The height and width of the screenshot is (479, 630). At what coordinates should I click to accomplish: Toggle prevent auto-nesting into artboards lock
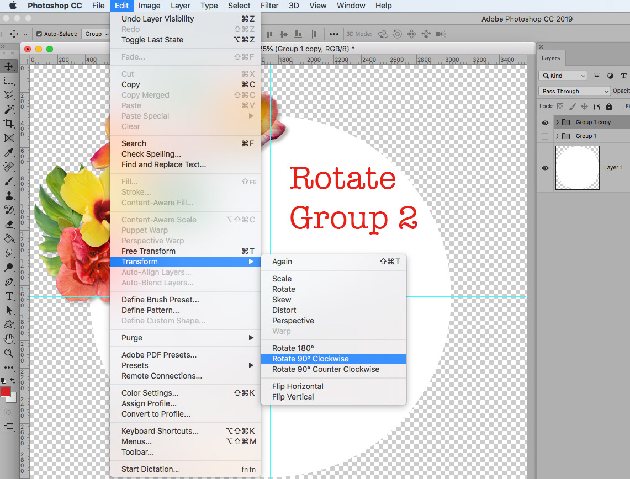(597, 107)
